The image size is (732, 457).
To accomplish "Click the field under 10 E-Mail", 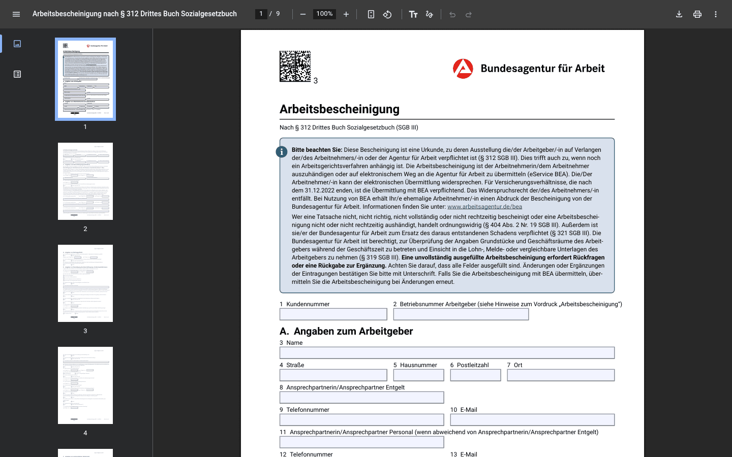I will 533,420.
